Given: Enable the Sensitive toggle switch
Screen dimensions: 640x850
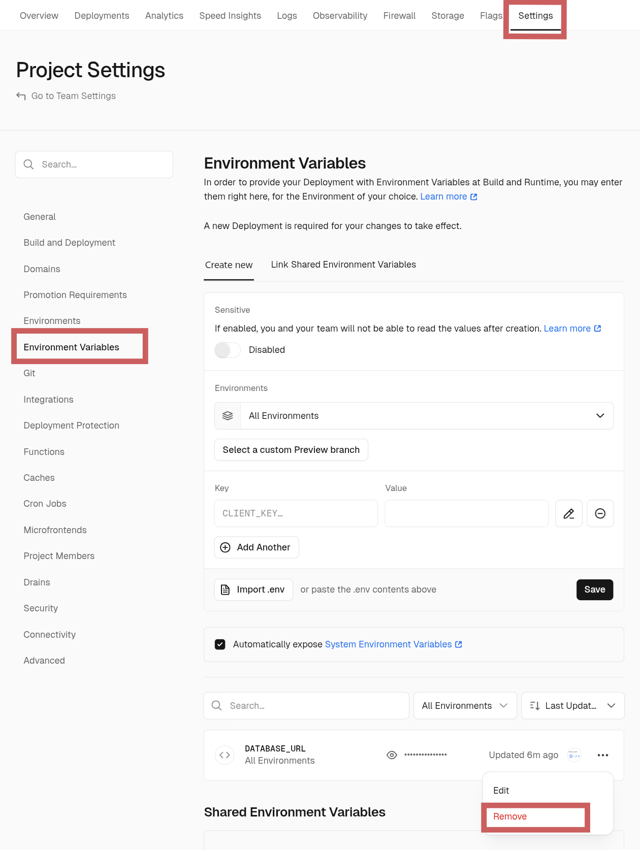Looking at the screenshot, I should pyautogui.click(x=228, y=350).
